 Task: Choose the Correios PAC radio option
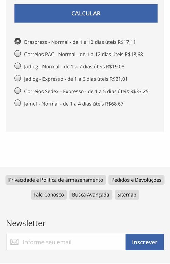click(x=18, y=53)
